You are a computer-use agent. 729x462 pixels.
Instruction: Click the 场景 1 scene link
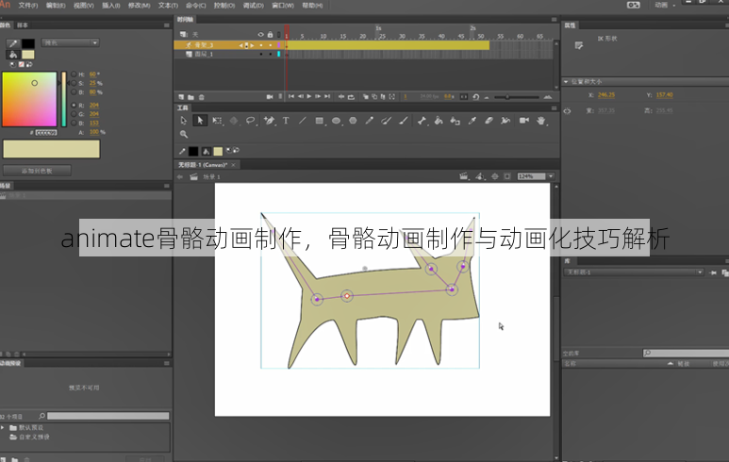211,176
